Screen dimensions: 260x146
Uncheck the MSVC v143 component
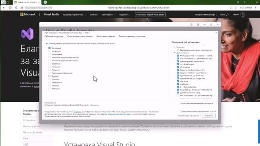point(178,56)
